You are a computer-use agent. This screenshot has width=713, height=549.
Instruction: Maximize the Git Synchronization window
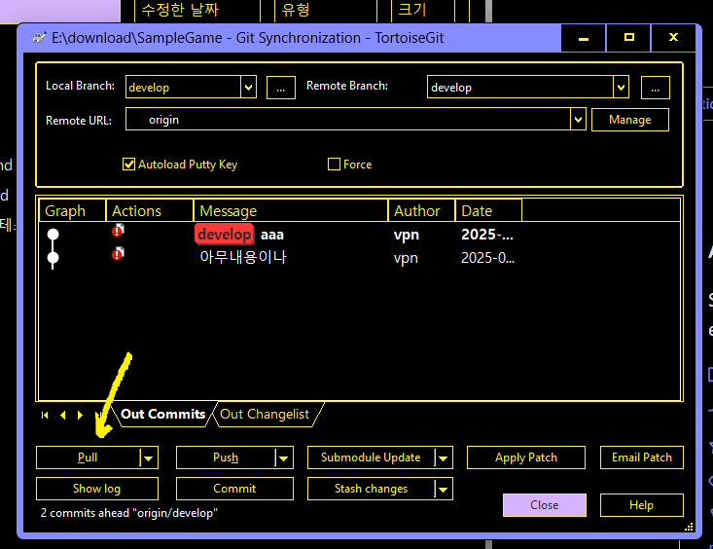[x=629, y=38]
